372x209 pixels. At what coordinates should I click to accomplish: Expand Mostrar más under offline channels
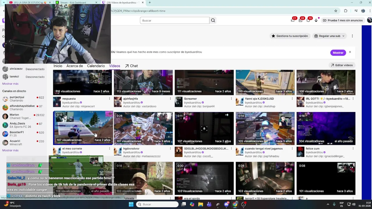tap(10, 84)
